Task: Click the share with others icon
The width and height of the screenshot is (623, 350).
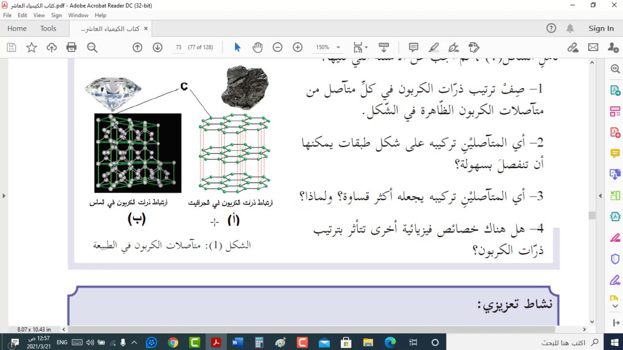Action: [x=613, y=47]
